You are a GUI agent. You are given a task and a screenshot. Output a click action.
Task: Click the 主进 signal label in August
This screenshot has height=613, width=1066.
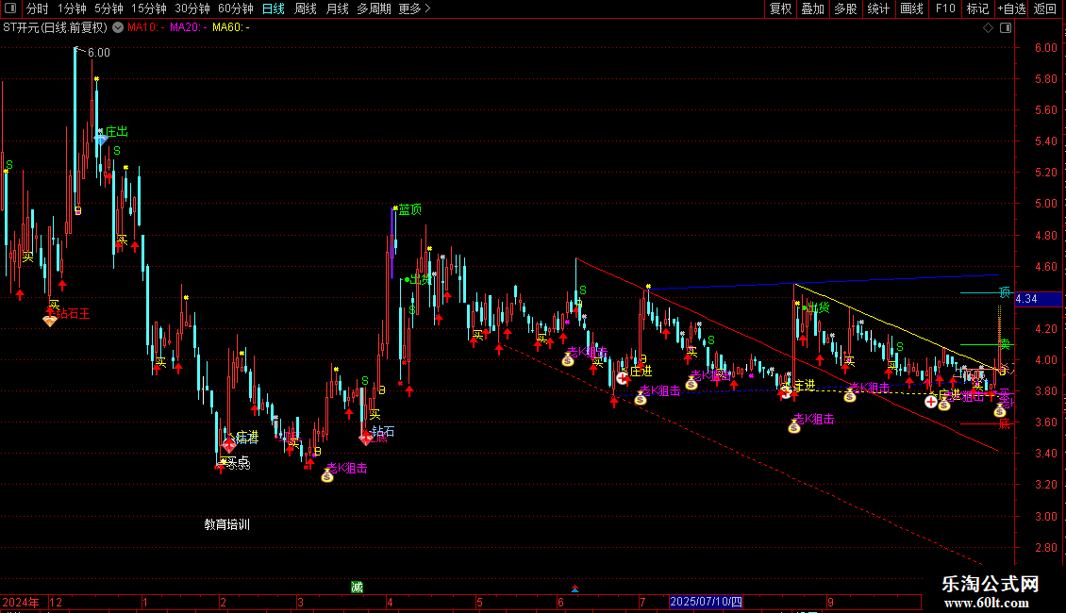point(804,386)
